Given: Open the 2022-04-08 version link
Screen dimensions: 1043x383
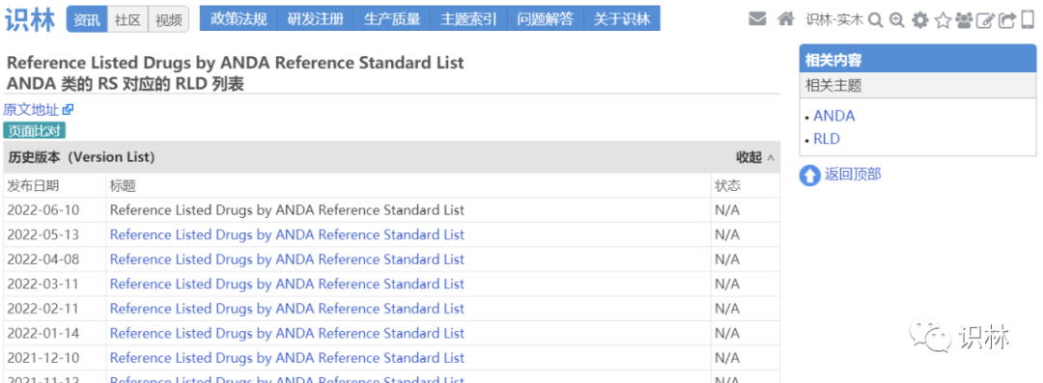Looking at the screenshot, I should coord(287,260).
